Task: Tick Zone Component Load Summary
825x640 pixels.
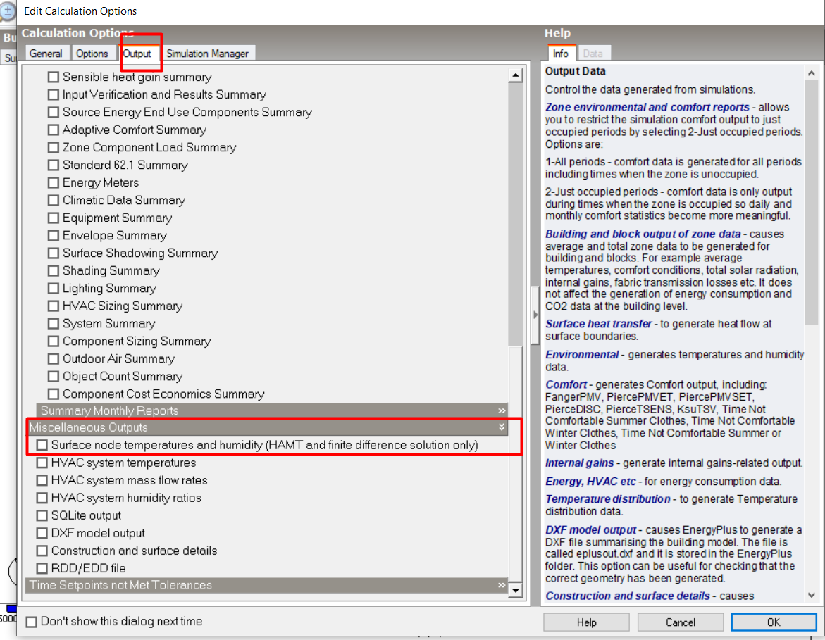Action: (x=53, y=148)
